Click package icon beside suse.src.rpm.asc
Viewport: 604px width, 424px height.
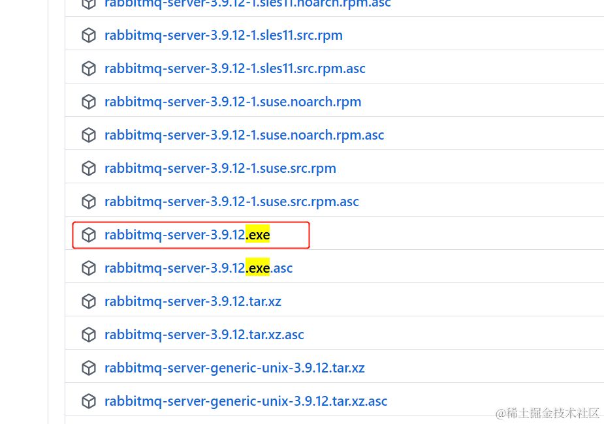(x=89, y=202)
